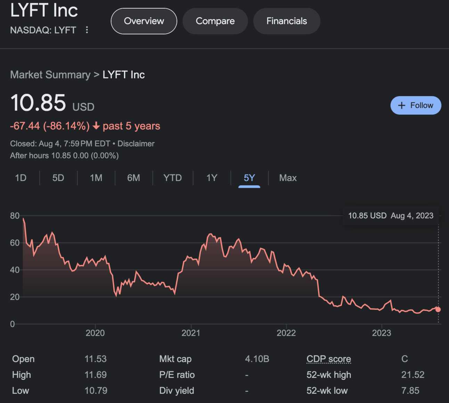Select the 5Y chart range
Screen dimensions: 449x403
[250, 178]
